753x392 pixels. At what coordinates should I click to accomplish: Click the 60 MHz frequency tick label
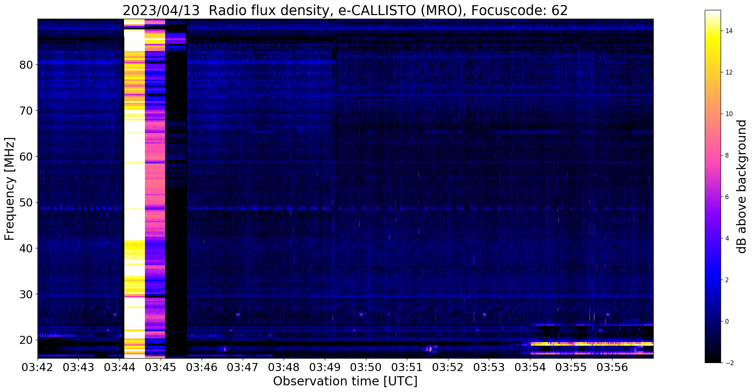pyautogui.click(x=26, y=157)
